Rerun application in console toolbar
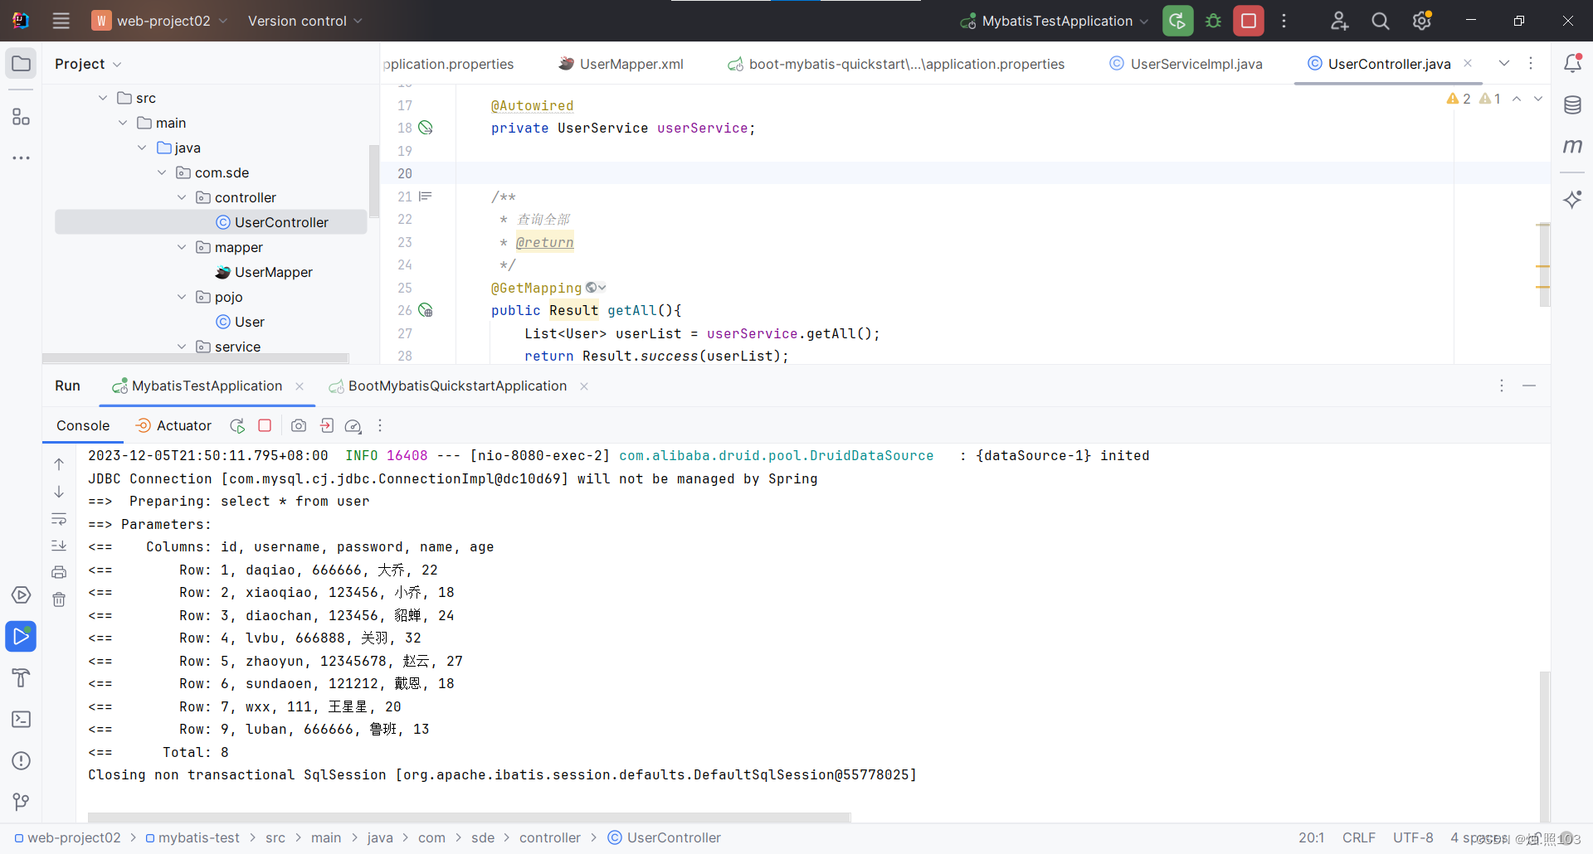Image resolution: width=1593 pixels, height=854 pixels. tap(237, 425)
